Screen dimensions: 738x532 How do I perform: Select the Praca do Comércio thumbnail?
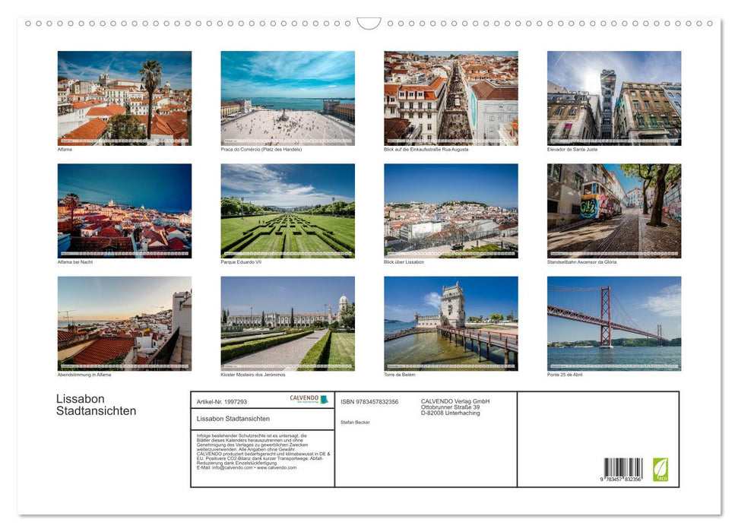click(287, 99)
